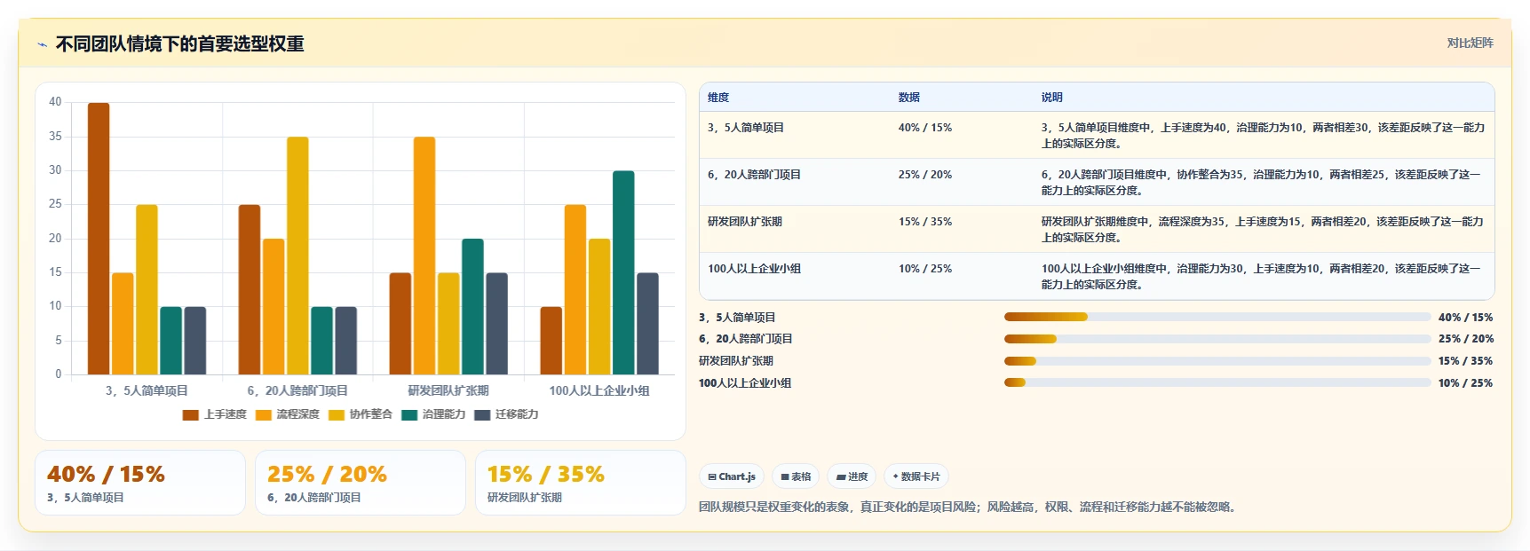Click the 协作整合 bar in 3，5人简单项目 group
This screenshot has height=551, width=1530.
pyautogui.click(x=147, y=289)
